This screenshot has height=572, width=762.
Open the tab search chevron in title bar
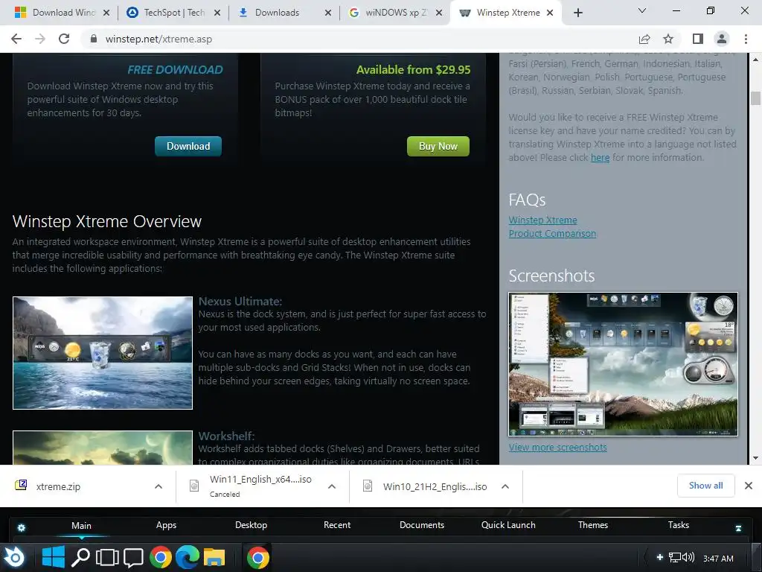pos(642,10)
